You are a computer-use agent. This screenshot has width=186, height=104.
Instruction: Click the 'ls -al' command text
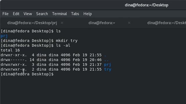(63, 45)
